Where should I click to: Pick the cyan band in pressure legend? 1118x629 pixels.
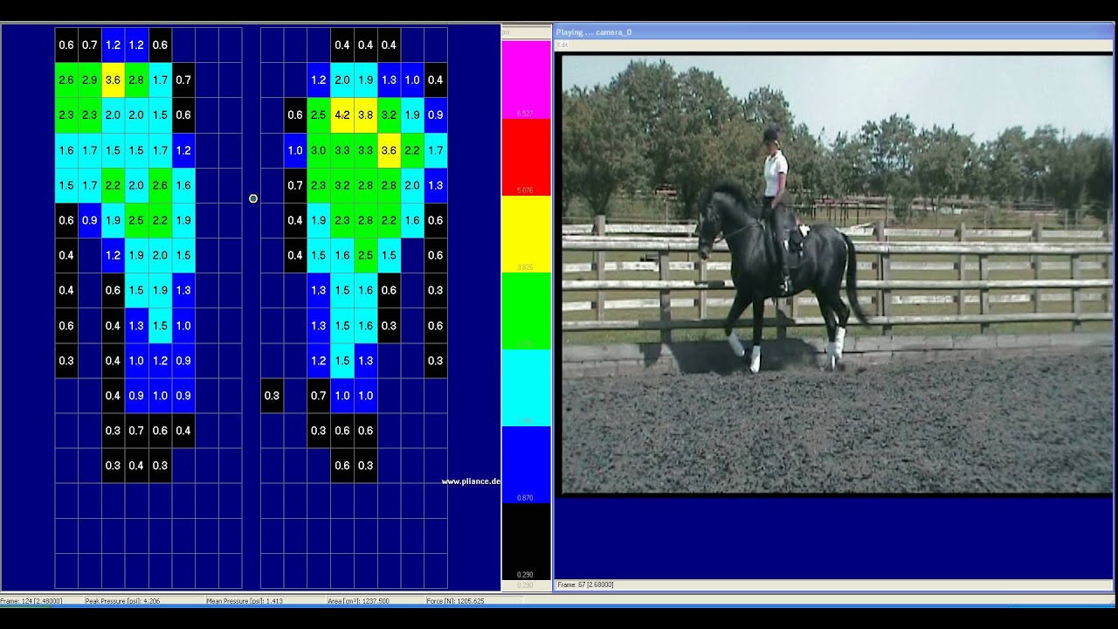pyautogui.click(x=526, y=388)
